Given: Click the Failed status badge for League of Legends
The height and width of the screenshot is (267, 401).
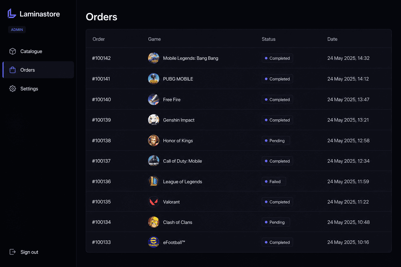Looking at the screenshot, I should coord(274,181).
